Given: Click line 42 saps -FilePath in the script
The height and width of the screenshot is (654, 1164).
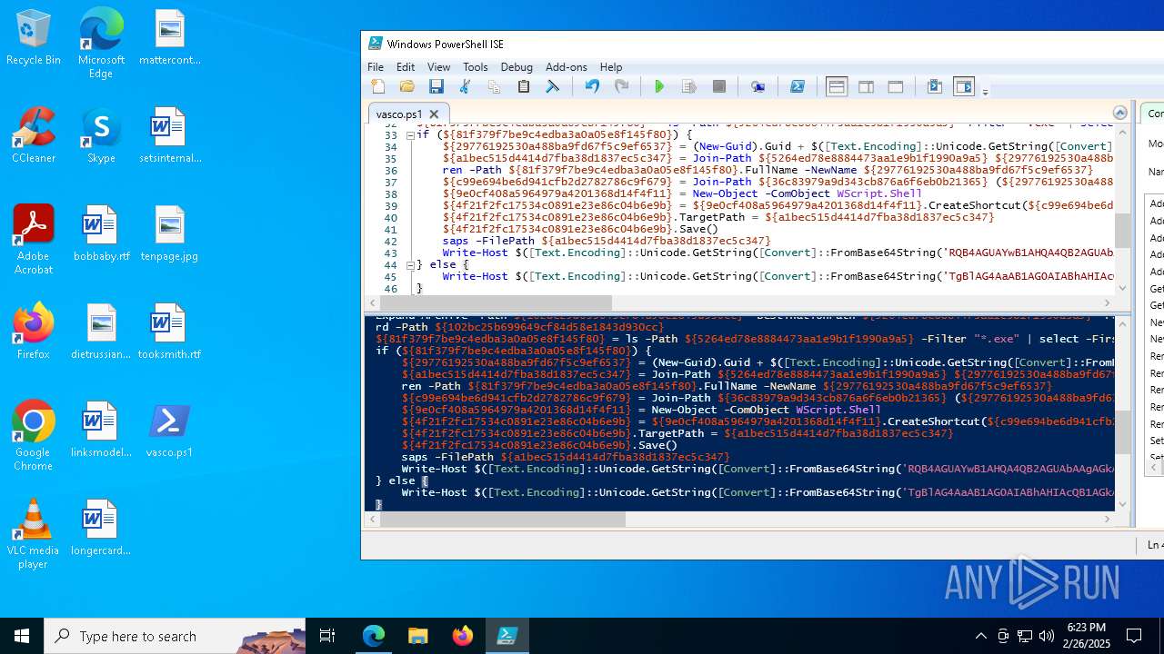Looking at the screenshot, I should pyautogui.click(x=607, y=241).
